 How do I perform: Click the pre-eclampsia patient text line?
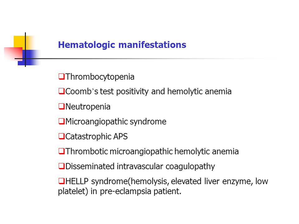click(x=120, y=191)
